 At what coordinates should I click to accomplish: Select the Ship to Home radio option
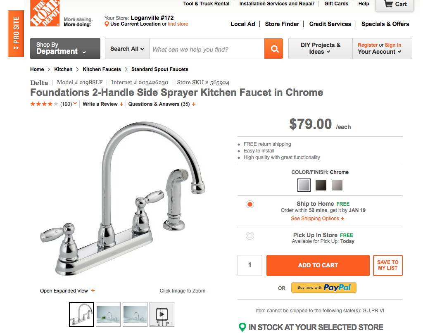click(250, 204)
